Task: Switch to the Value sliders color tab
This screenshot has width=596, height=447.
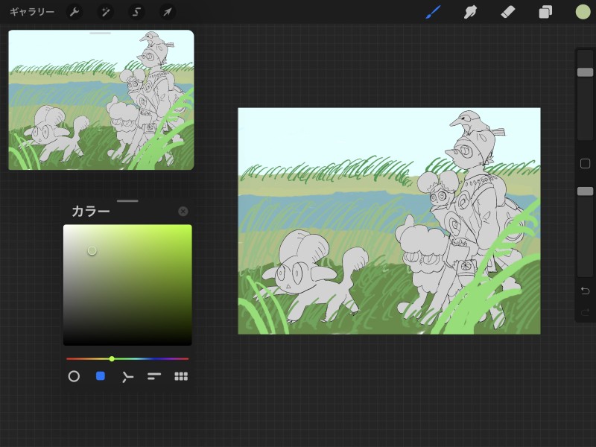Action: [154, 376]
